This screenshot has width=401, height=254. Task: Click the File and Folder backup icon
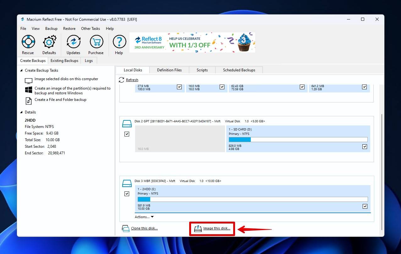(29, 101)
